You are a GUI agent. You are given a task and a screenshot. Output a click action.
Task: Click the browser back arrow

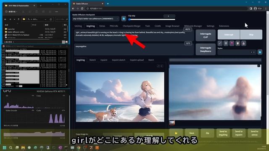click(73, 8)
